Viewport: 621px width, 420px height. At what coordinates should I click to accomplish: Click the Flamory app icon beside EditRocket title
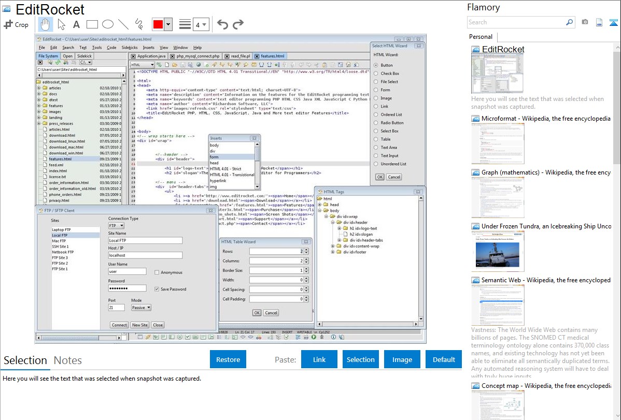[x=7, y=9]
